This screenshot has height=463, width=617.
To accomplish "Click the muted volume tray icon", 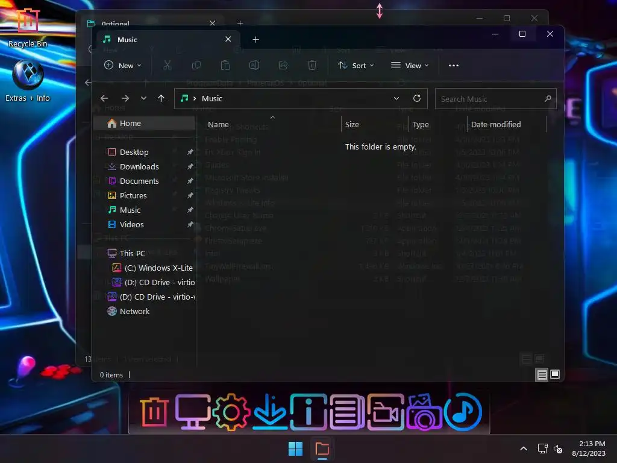I will pyautogui.click(x=558, y=449).
